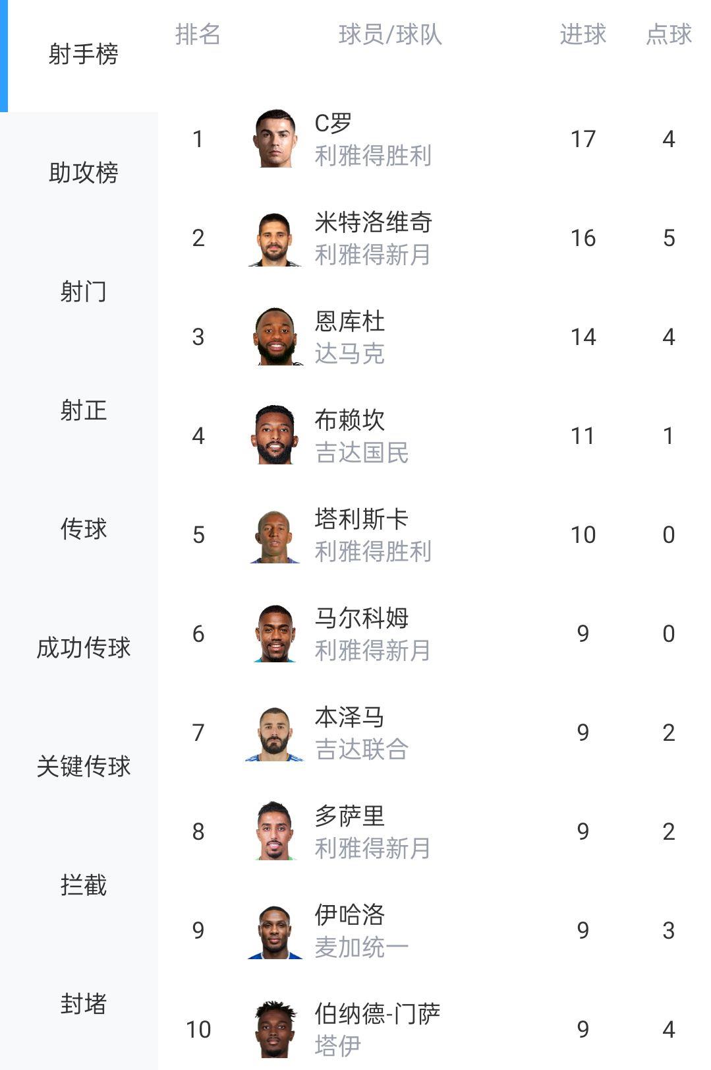The height and width of the screenshot is (1070, 711).
Task: Open C罗 player avatar
Action: [x=275, y=139]
